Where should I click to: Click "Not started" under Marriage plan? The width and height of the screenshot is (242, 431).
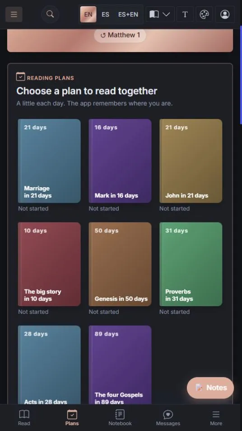(33, 208)
